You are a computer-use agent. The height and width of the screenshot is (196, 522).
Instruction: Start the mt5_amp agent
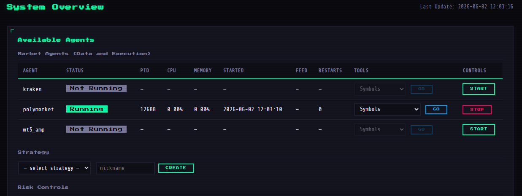click(479, 129)
